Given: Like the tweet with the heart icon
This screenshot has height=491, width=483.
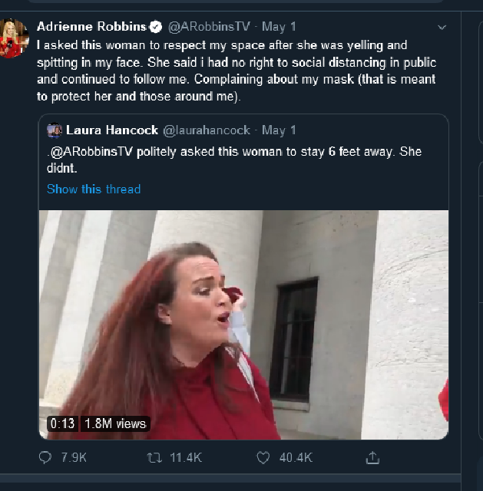Looking at the screenshot, I should click(x=263, y=457).
